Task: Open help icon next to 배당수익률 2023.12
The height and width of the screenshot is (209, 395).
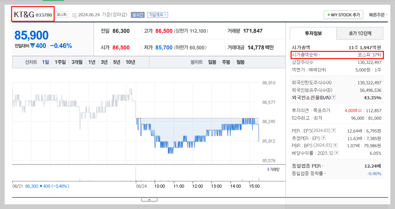Action: coord(336,153)
